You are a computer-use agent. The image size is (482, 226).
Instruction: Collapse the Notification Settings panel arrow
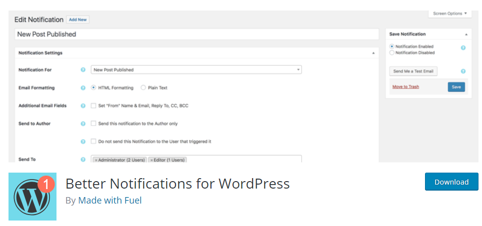pos(373,53)
